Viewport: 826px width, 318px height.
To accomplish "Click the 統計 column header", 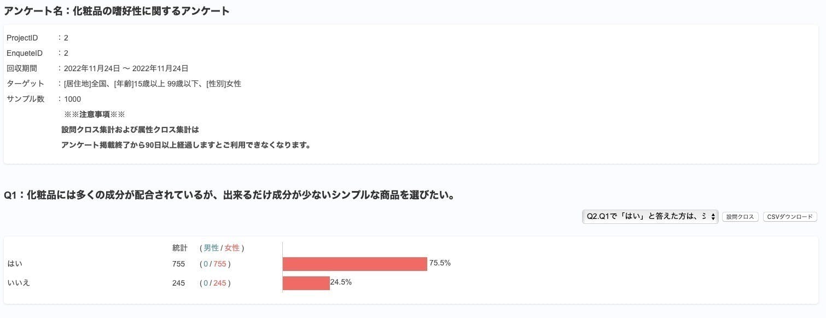I will [x=179, y=247].
